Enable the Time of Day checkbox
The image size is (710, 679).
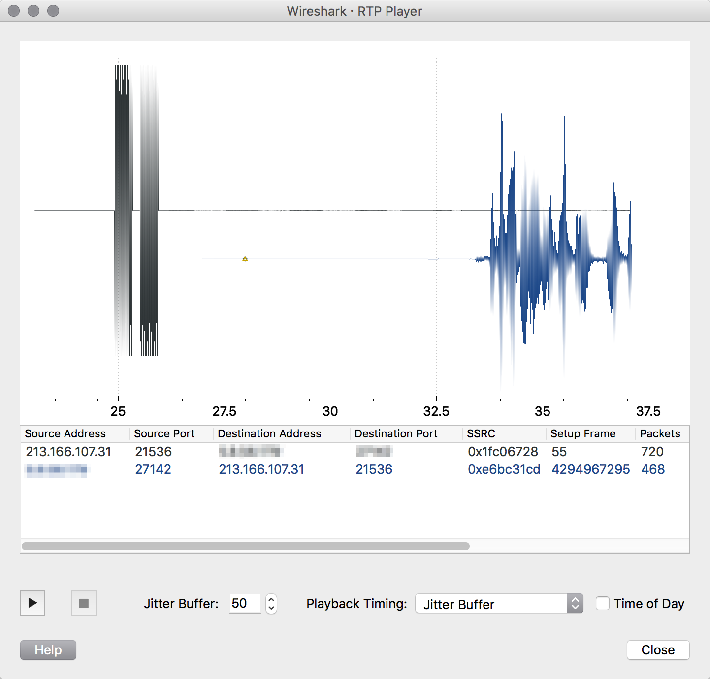(603, 603)
